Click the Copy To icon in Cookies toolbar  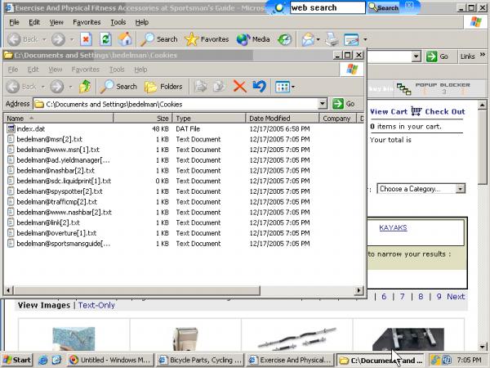(x=219, y=87)
